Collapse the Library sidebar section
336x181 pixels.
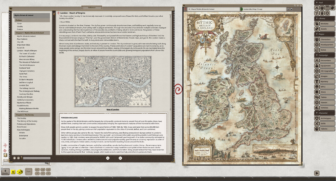324,18
